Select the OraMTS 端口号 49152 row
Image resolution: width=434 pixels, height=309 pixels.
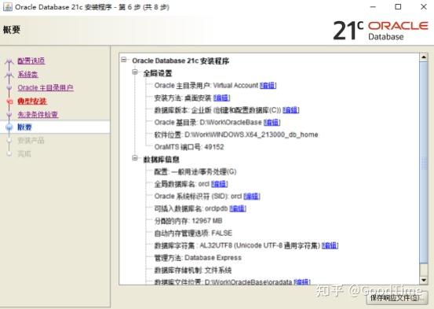(189, 147)
